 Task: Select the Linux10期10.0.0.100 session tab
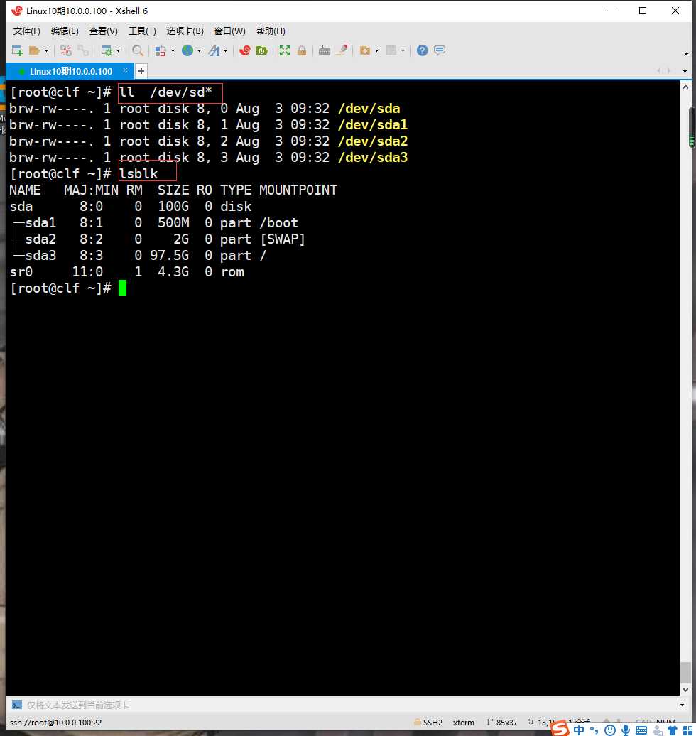coord(70,71)
